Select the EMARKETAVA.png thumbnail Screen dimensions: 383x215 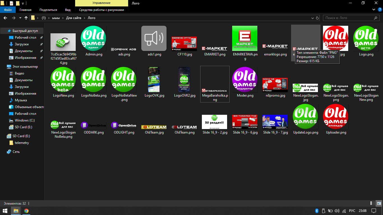245,38
